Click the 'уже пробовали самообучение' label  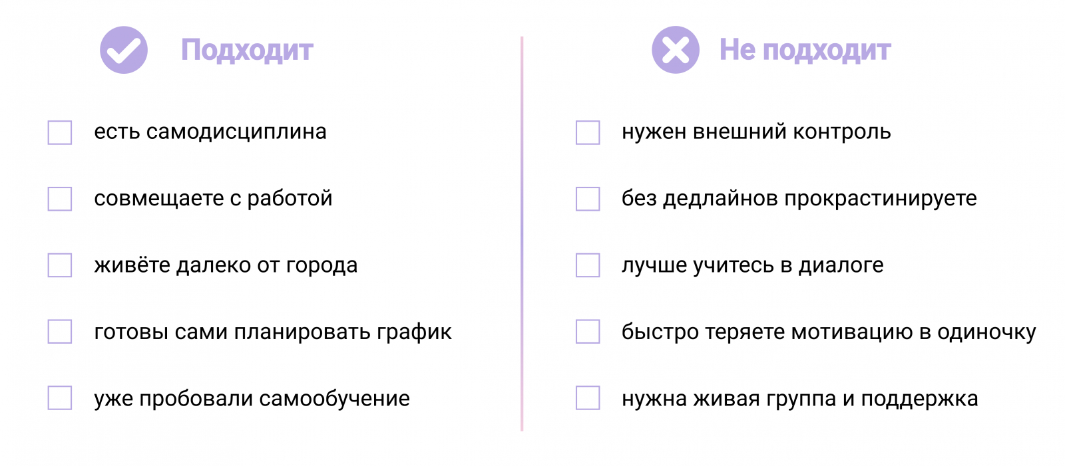(252, 399)
